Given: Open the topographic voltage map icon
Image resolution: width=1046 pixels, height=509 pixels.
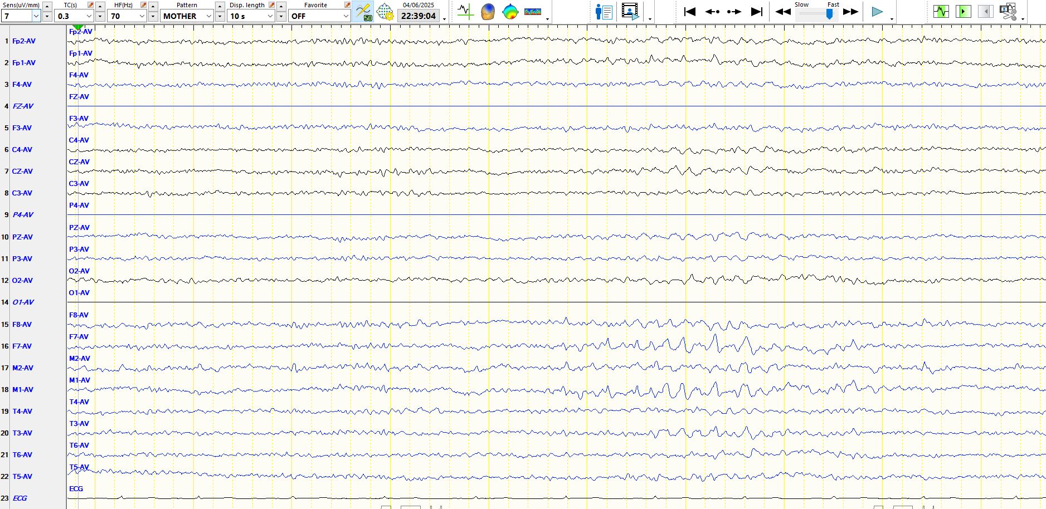Looking at the screenshot, I should (510, 11).
